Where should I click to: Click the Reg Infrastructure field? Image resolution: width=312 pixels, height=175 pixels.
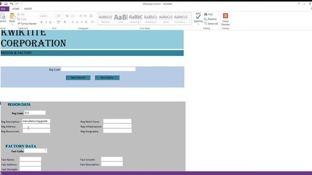tap(117, 126)
